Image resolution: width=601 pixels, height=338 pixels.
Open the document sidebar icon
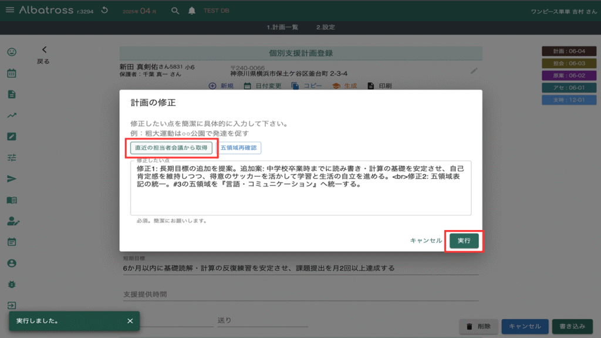(12, 94)
